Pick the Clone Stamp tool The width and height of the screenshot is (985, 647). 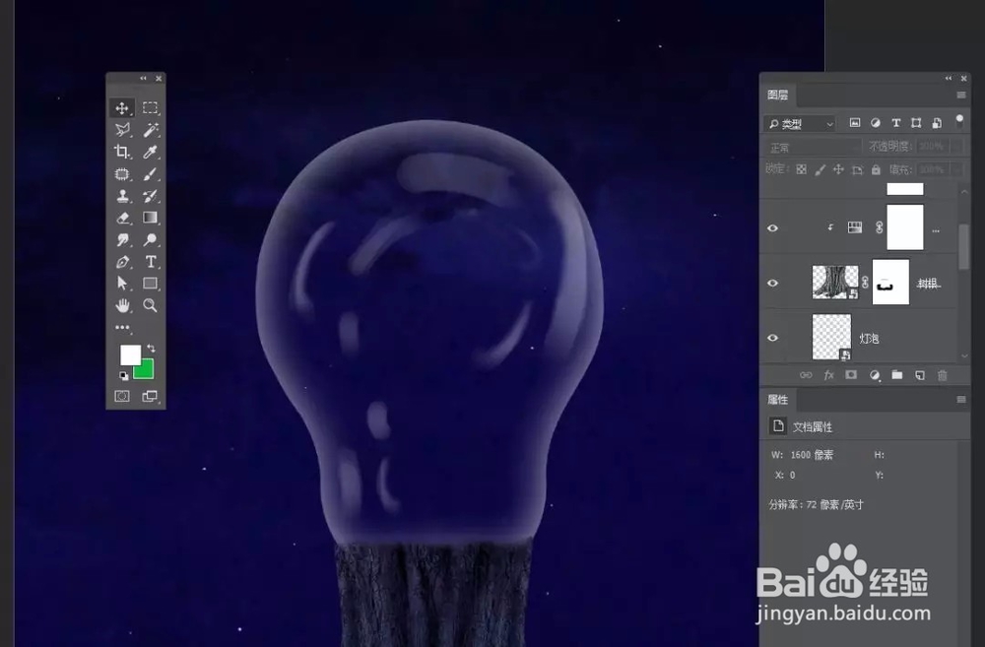point(123,195)
